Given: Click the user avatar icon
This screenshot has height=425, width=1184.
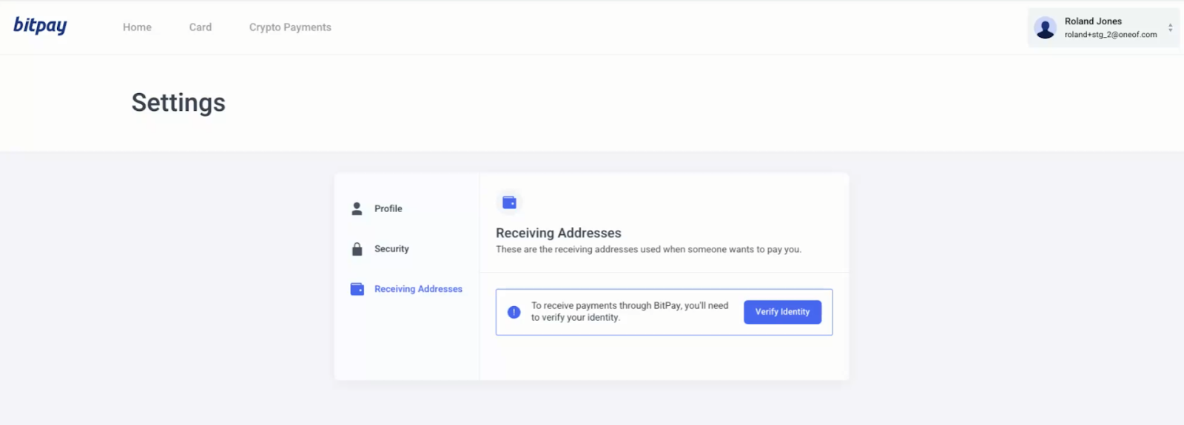Looking at the screenshot, I should tap(1045, 28).
